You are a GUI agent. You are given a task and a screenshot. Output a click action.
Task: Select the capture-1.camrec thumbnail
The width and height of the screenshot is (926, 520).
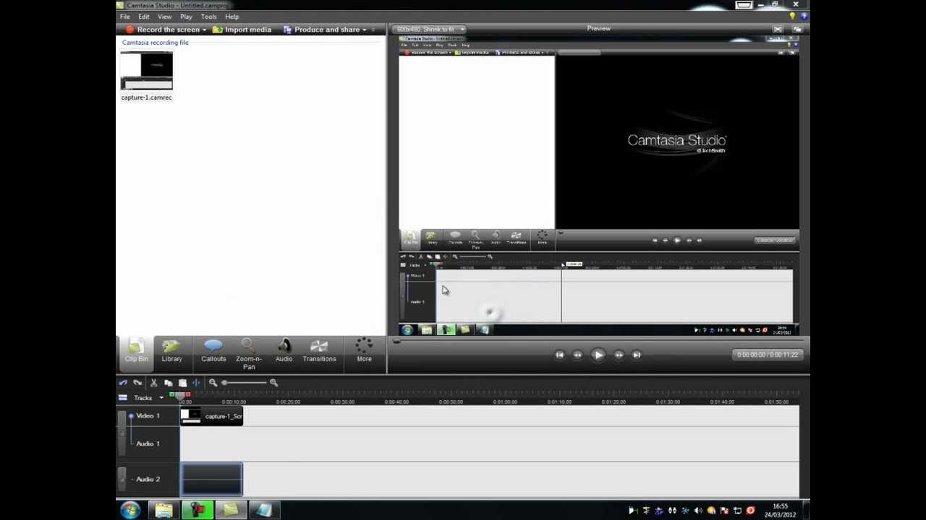point(146,71)
